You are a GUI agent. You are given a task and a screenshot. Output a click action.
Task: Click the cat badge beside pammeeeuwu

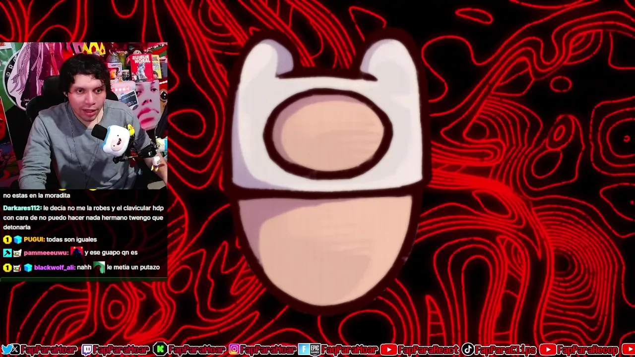pyautogui.click(x=17, y=253)
